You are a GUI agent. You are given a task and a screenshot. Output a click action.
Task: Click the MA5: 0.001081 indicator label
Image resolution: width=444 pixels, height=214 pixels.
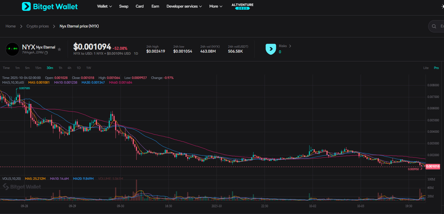[39, 82]
